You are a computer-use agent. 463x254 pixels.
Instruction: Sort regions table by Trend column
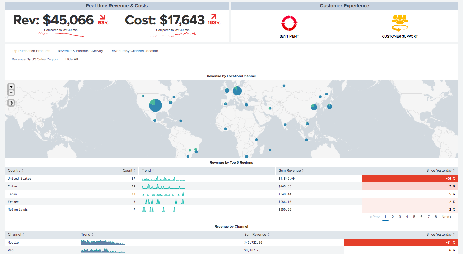coord(148,170)
